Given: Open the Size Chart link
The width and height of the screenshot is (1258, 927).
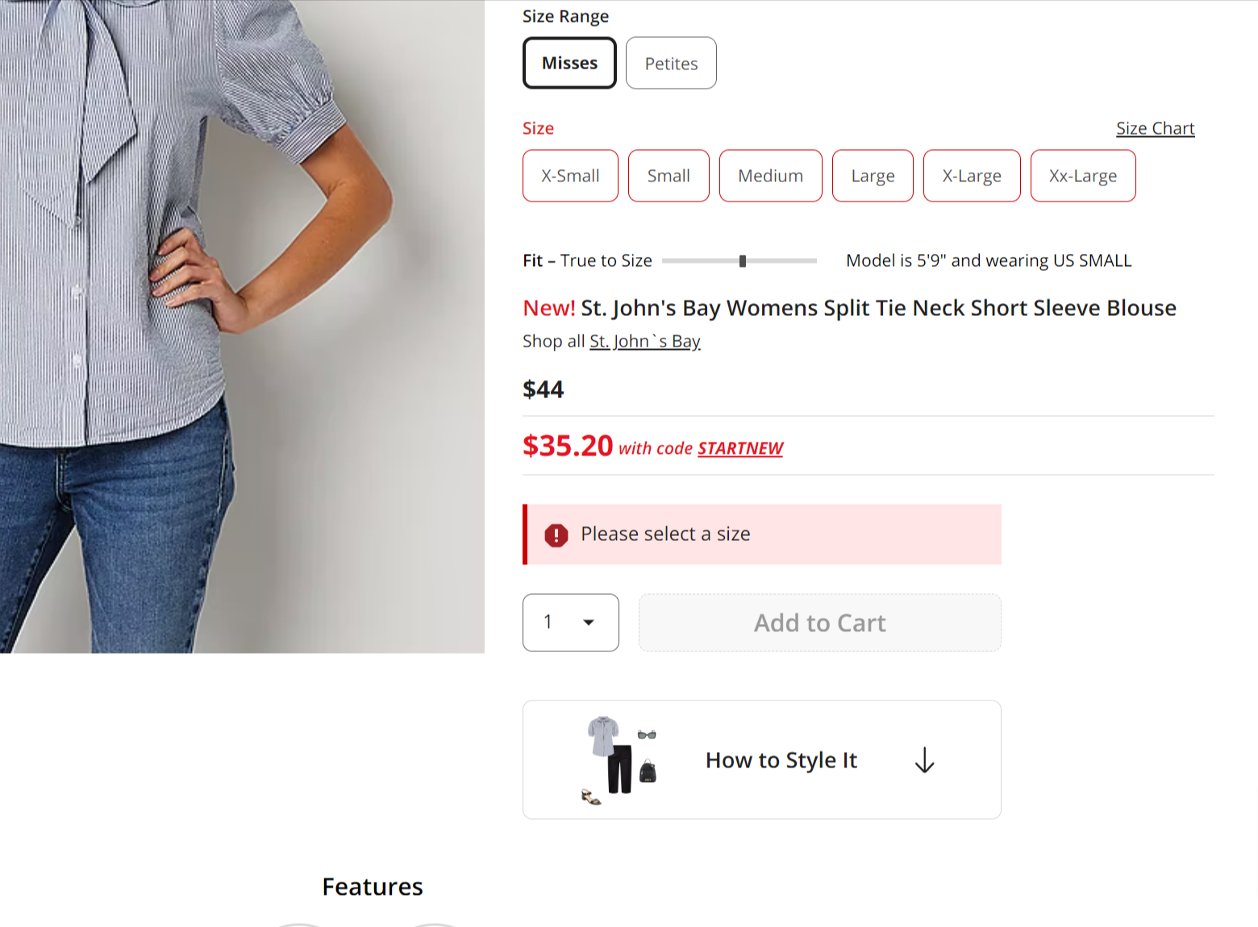Looking at the screenshot, I should click(1155, 128).
